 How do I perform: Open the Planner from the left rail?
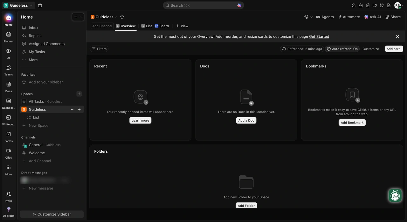[x=9, y=37]
